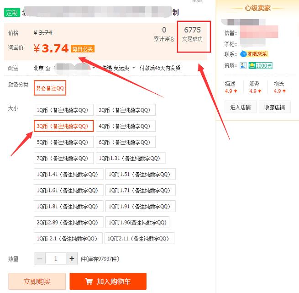Click the 进入店铺 button
This screenshot has height=293, width=299.
coord(240,107)
